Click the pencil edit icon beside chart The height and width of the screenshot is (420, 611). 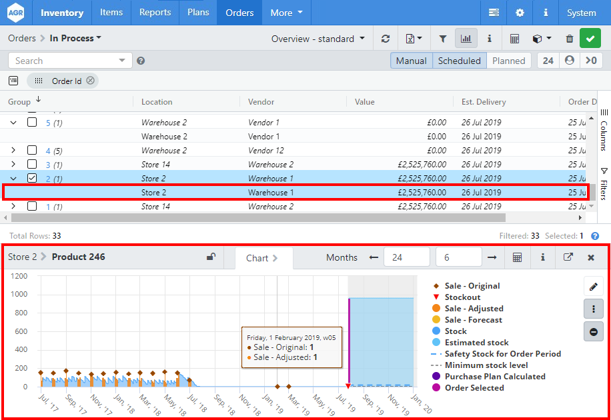point(593,287)
